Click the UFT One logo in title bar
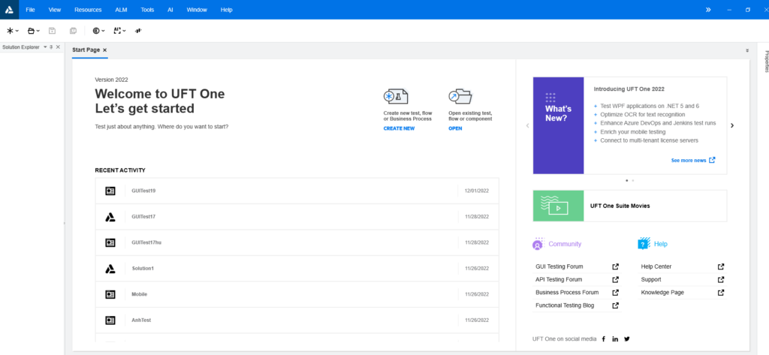769x355 pixels. (x=9, y=9)
